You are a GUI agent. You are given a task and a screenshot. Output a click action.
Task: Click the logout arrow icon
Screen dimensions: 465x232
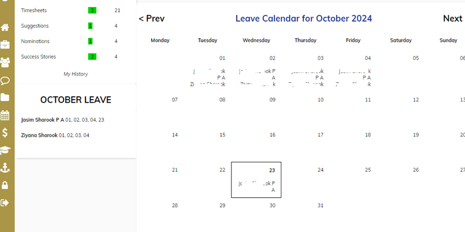point(5,202)
